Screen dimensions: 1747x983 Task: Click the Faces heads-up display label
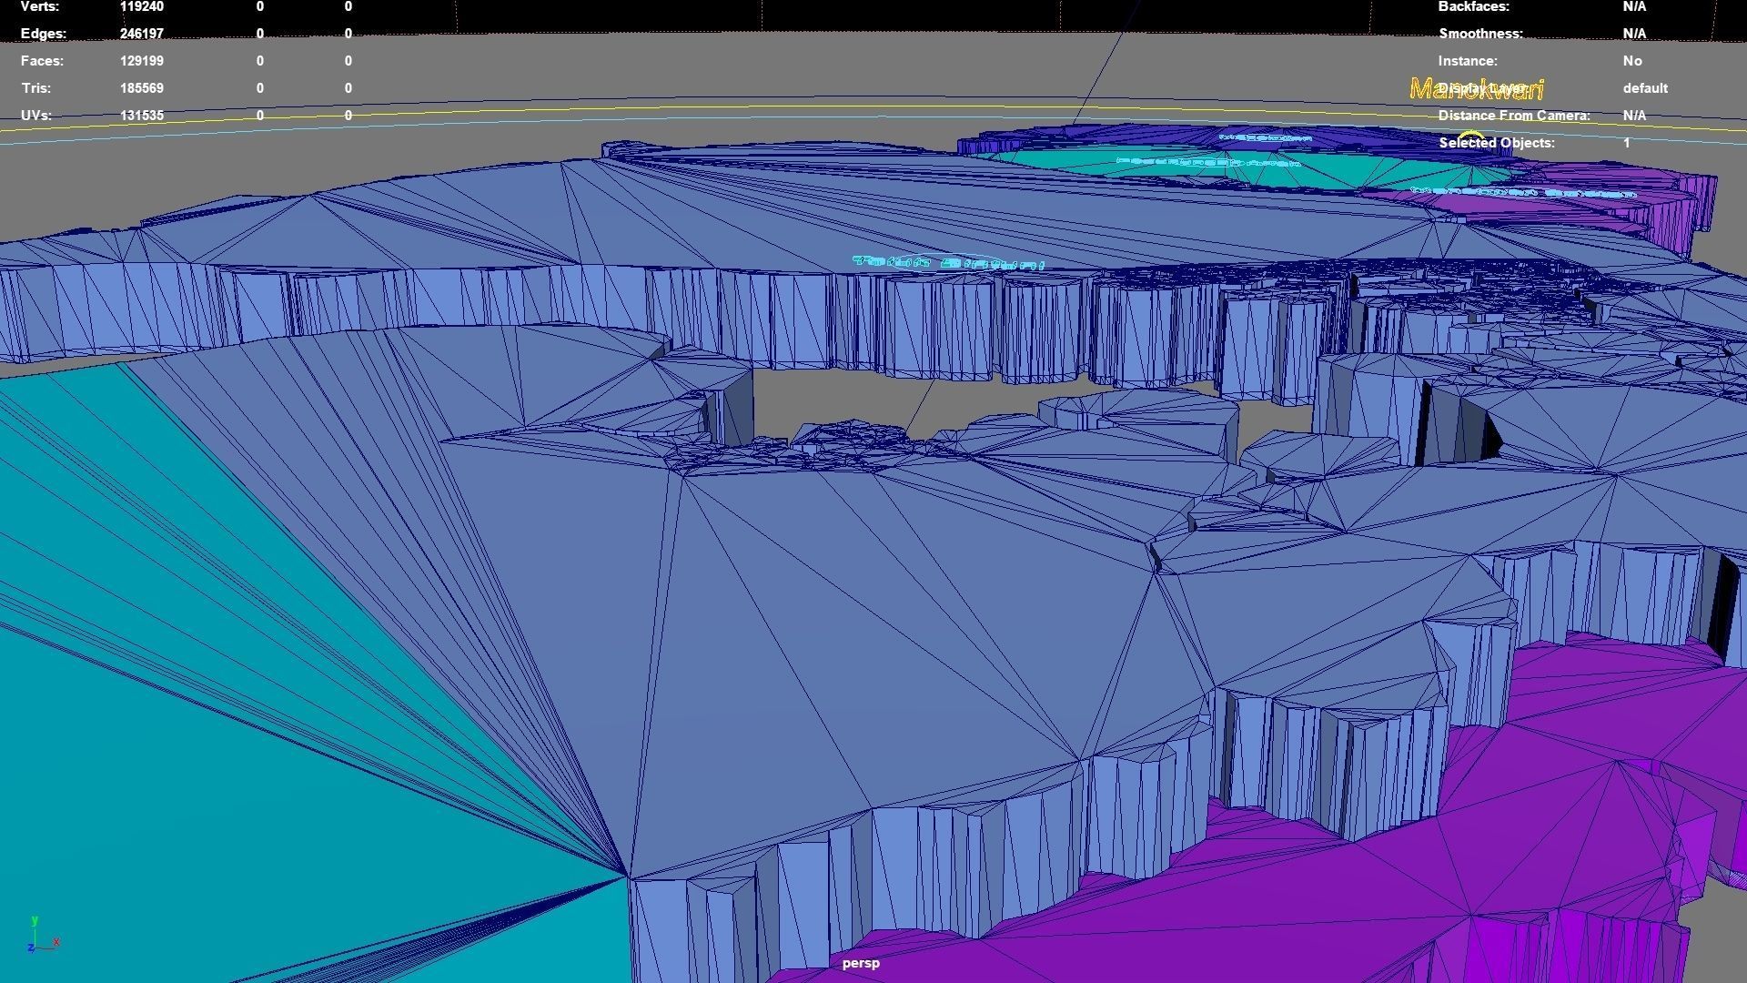(x=42, y=61)
